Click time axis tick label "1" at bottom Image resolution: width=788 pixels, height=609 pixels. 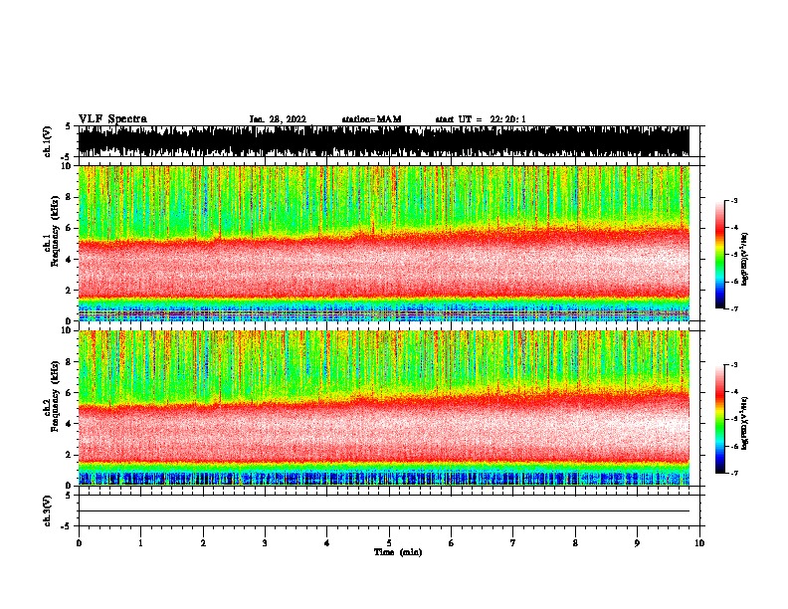140,543
